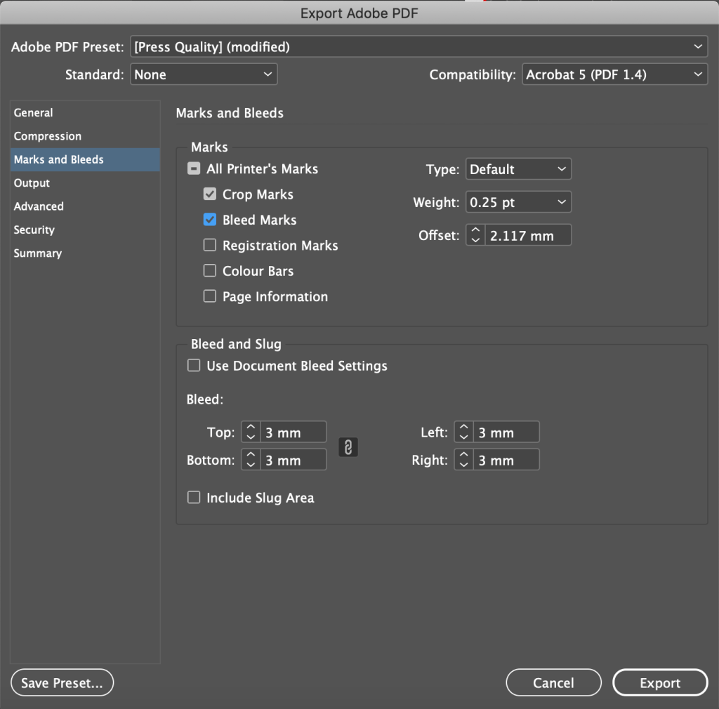Click the Save Preset button
Screen dimensions: 719x709
point(62,682)
